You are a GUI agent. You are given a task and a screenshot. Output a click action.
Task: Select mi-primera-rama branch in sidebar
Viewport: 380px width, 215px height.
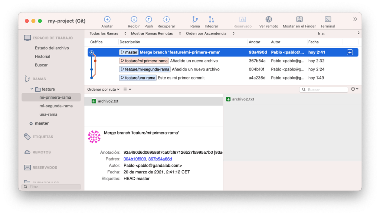[51, 97]
